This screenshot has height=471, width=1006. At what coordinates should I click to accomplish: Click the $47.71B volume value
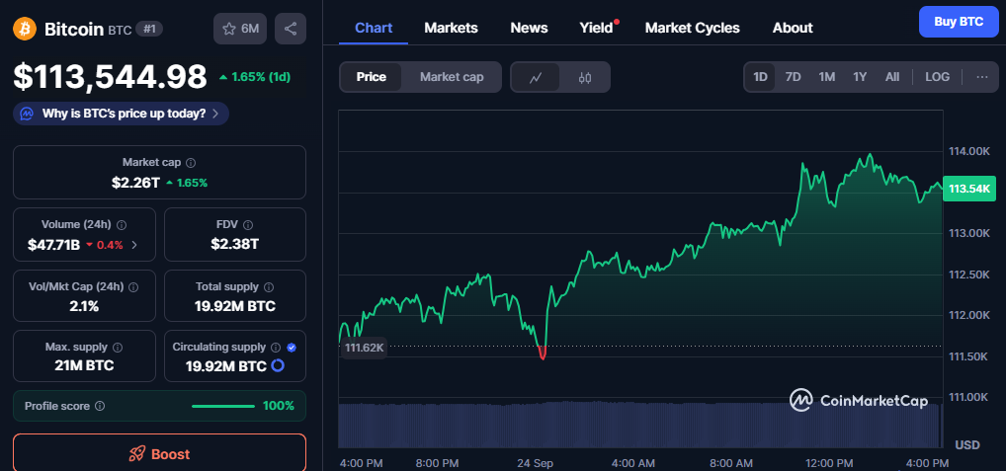coord(54,244)
